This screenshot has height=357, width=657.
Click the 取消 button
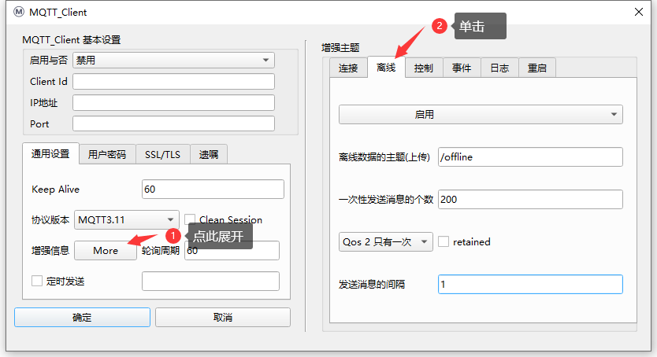[x=222, y=317]
